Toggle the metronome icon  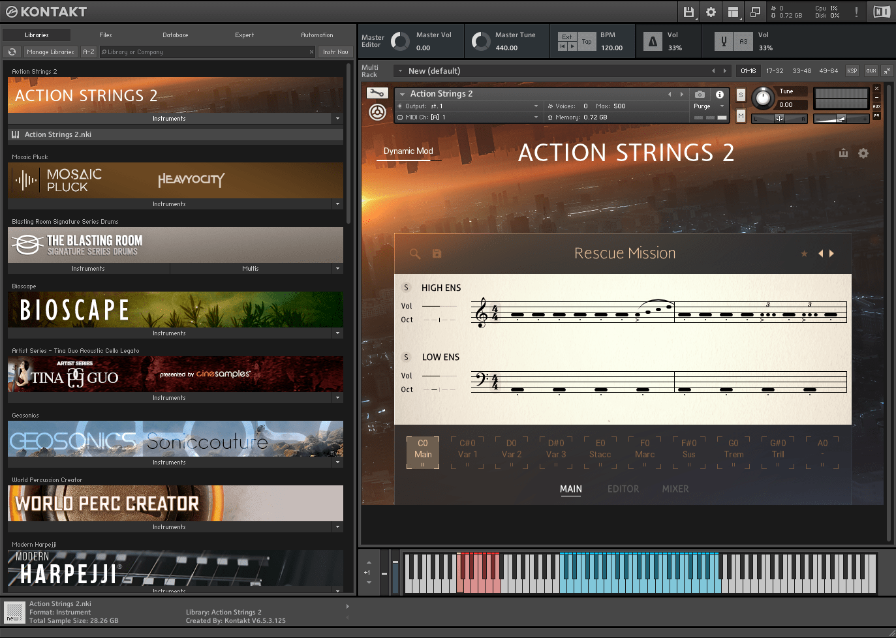[653, 42]
